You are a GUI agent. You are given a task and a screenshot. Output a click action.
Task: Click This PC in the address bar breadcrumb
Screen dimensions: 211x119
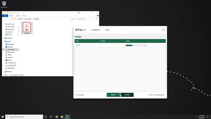(20, 19)
